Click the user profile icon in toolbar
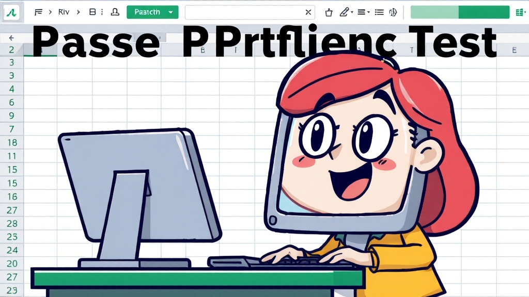 (115, 12)
